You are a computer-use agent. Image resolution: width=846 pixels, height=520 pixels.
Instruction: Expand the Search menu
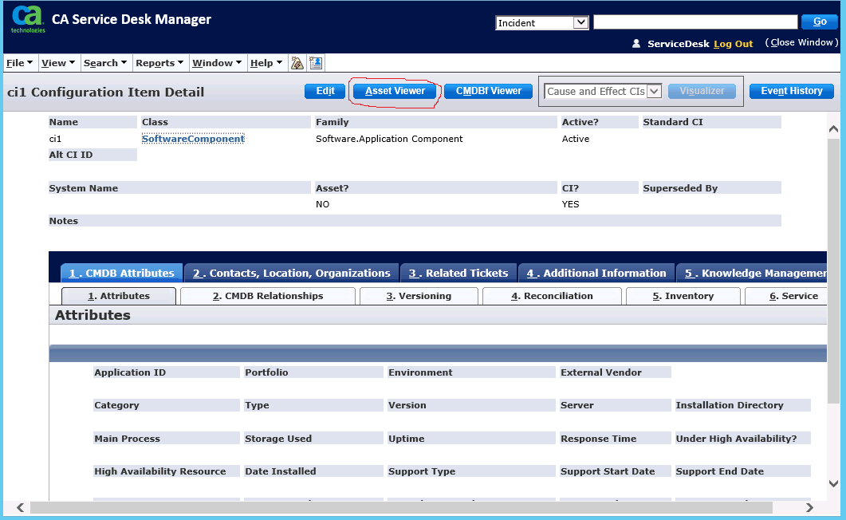(104, 62)
